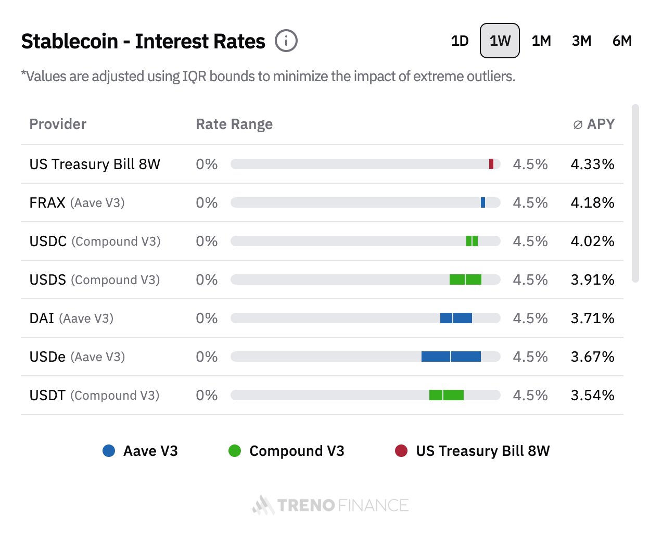Select the 1W time range tab
The image size is (663, 534).
pyautogui.click(x=500, y=41)
